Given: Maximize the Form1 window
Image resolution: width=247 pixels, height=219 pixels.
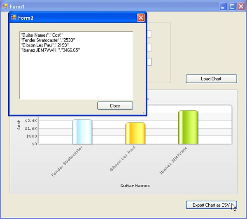Looking at the screenshot, I should point(232,7).
